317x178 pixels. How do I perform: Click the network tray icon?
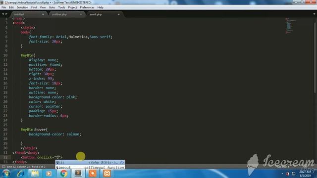(x=294, y=174)
